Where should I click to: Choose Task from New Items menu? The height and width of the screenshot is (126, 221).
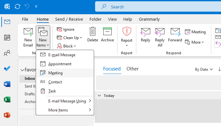click(65, 91)
